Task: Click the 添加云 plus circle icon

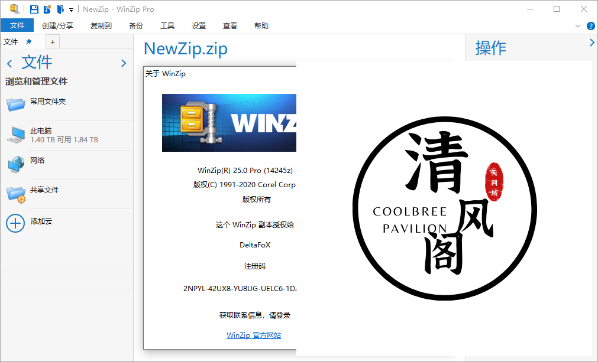Action: [15, 223]
